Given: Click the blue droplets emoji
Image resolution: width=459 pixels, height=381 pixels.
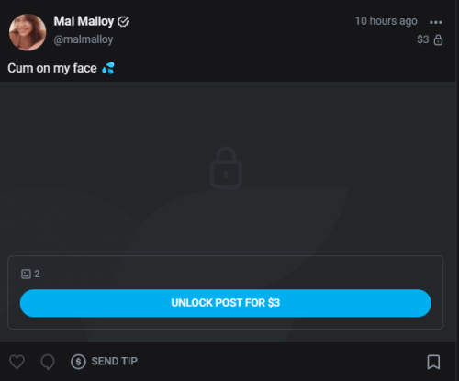Looking at the screenshot, I should pos(108,68).
